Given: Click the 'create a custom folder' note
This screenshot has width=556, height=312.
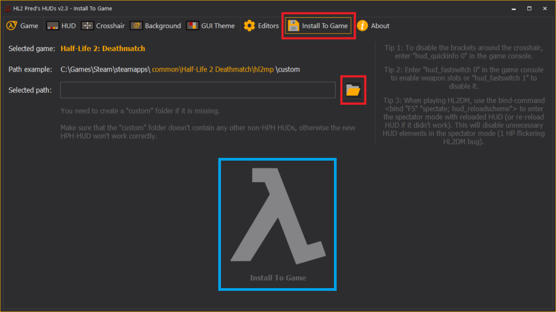Looking at the screenshot, I should 140,111.
